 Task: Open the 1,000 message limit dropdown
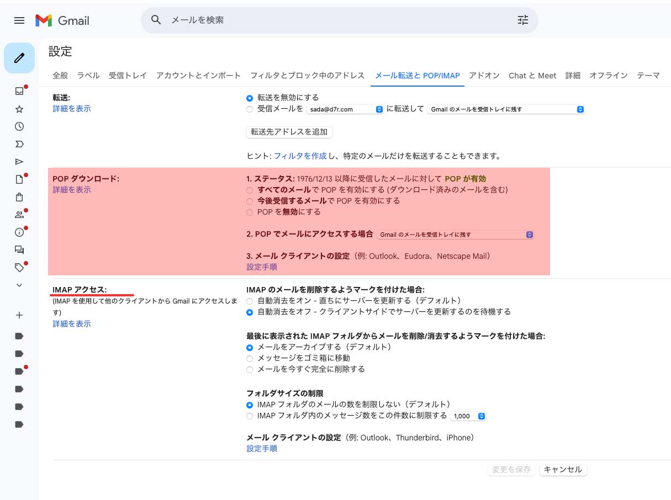point(468,416)
